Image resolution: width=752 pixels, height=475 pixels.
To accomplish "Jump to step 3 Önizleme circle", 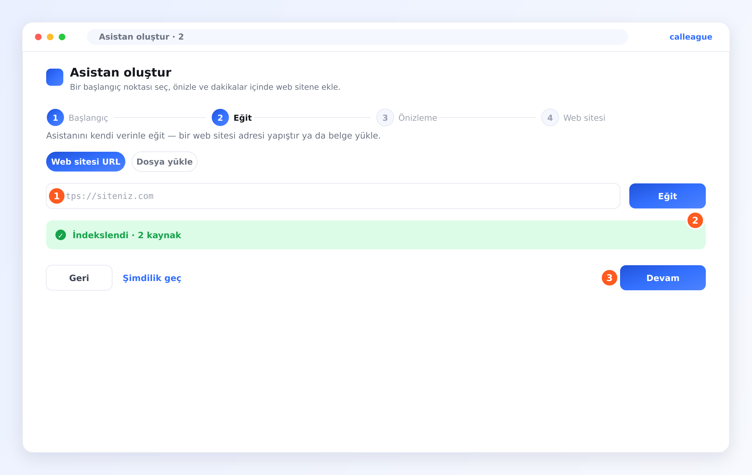I will tap(385, 117).
